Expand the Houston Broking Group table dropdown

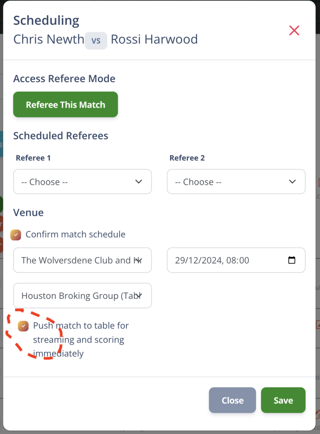pyautogui.click(x=83, y=295)
